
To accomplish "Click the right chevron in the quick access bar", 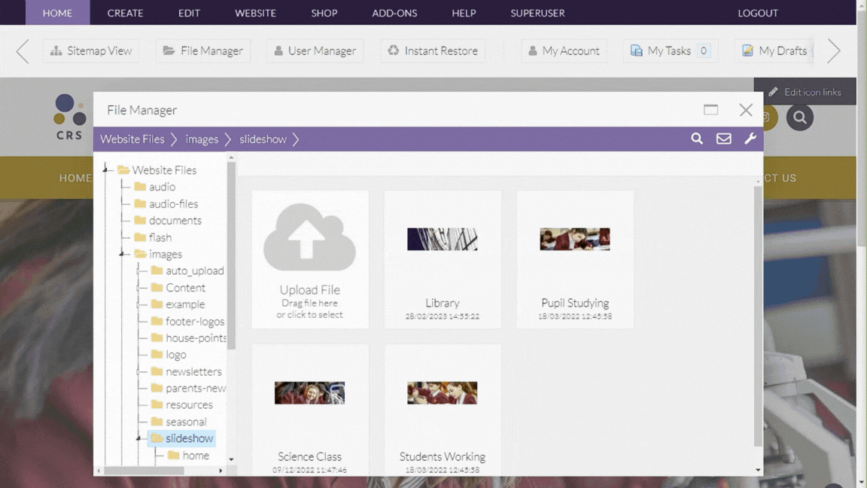I will [833, 50].
